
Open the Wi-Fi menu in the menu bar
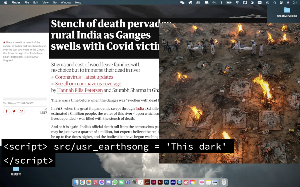[x=237, y=2]
